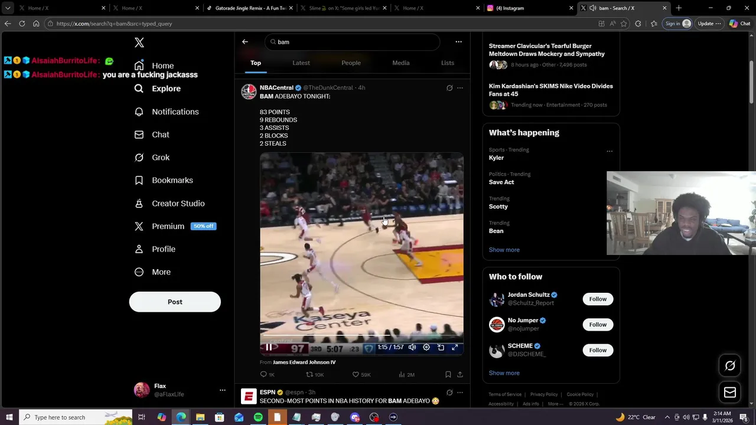Like the NBACentral post (59K)

tap(361, 374)
